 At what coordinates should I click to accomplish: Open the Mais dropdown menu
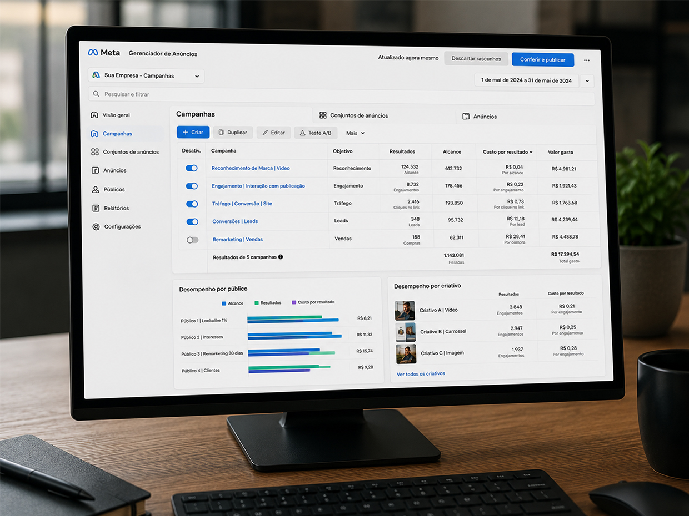356,133
